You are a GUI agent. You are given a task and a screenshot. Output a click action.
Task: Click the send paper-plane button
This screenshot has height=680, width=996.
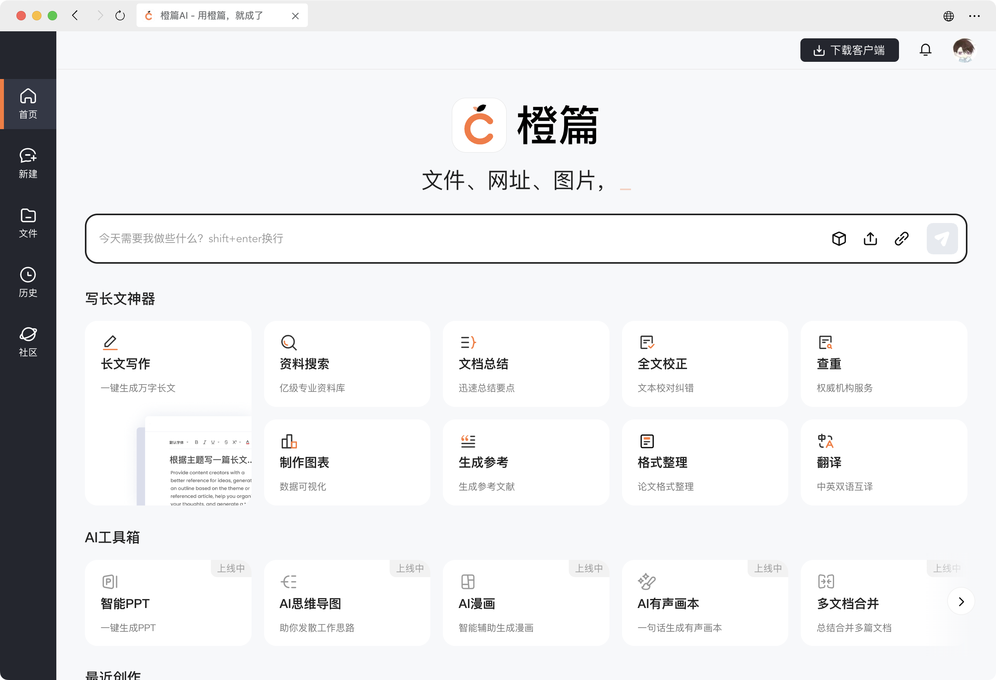942,239
